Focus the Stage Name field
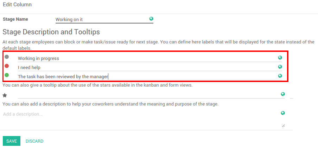The height and width of the screenshot is (149, 318). [x=102, y=20]
